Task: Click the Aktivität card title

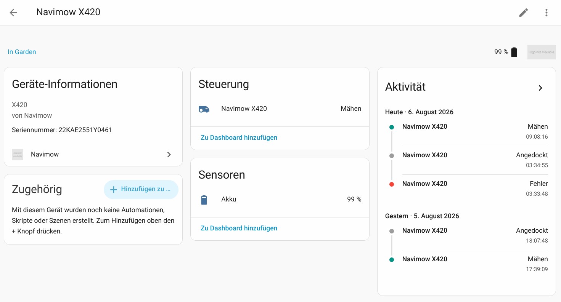Action: (x=405, y=87)
